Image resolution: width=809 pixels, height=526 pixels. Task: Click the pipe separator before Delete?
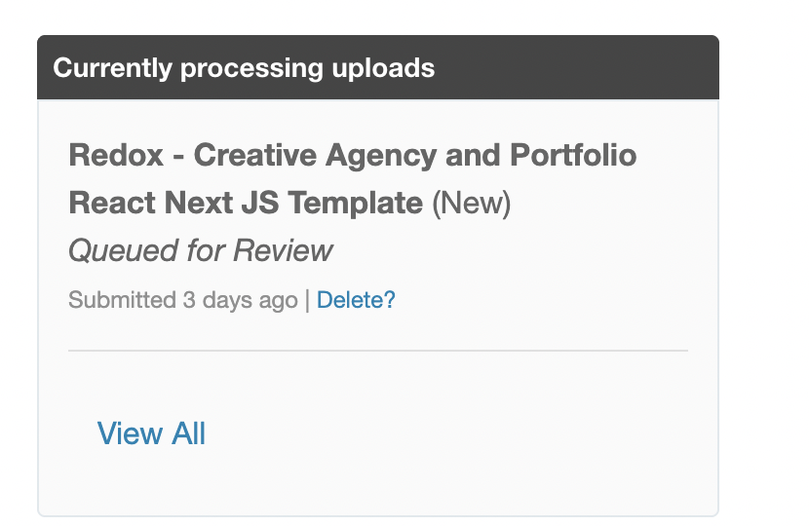coord(307,300)
